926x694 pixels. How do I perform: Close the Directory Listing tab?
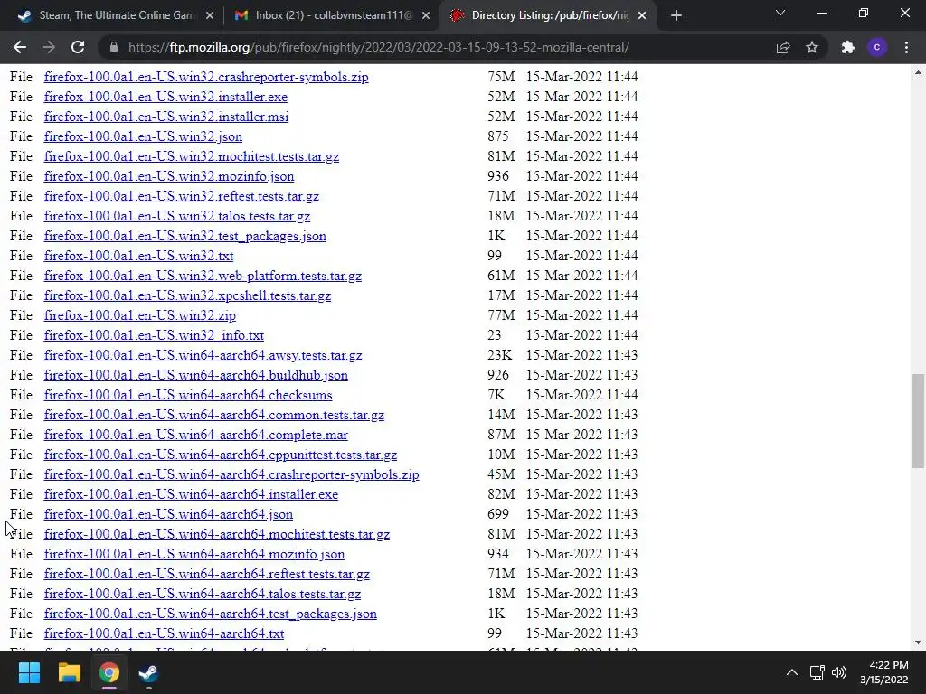643,16
